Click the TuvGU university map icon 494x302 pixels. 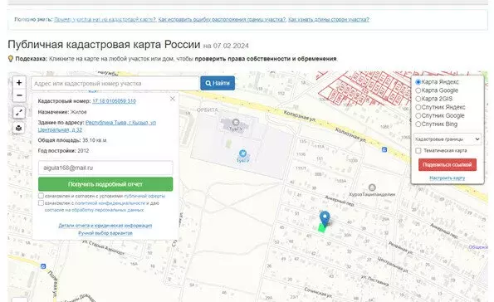(235, 122)
